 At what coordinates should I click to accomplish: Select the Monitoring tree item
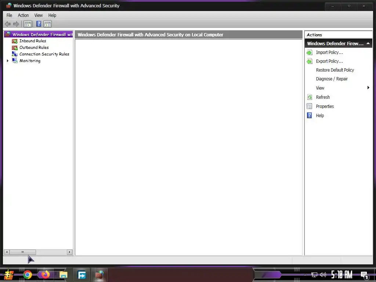point(30,61)
